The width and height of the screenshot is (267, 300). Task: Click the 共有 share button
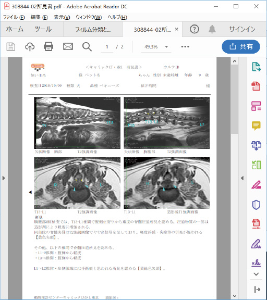241,46
